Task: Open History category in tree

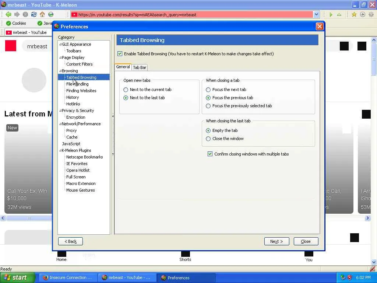Action: [73, 97]
